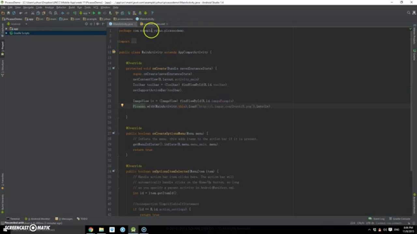Select the Gradle Scripts tree item

click(21, 33)
